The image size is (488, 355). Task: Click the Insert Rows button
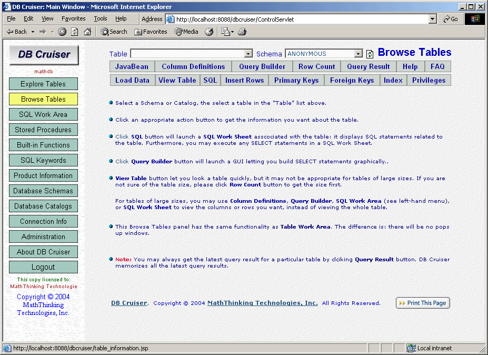(244, 81)
